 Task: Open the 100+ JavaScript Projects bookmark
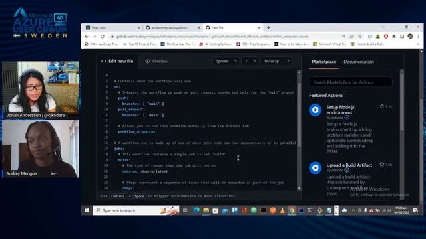point(102,44)
